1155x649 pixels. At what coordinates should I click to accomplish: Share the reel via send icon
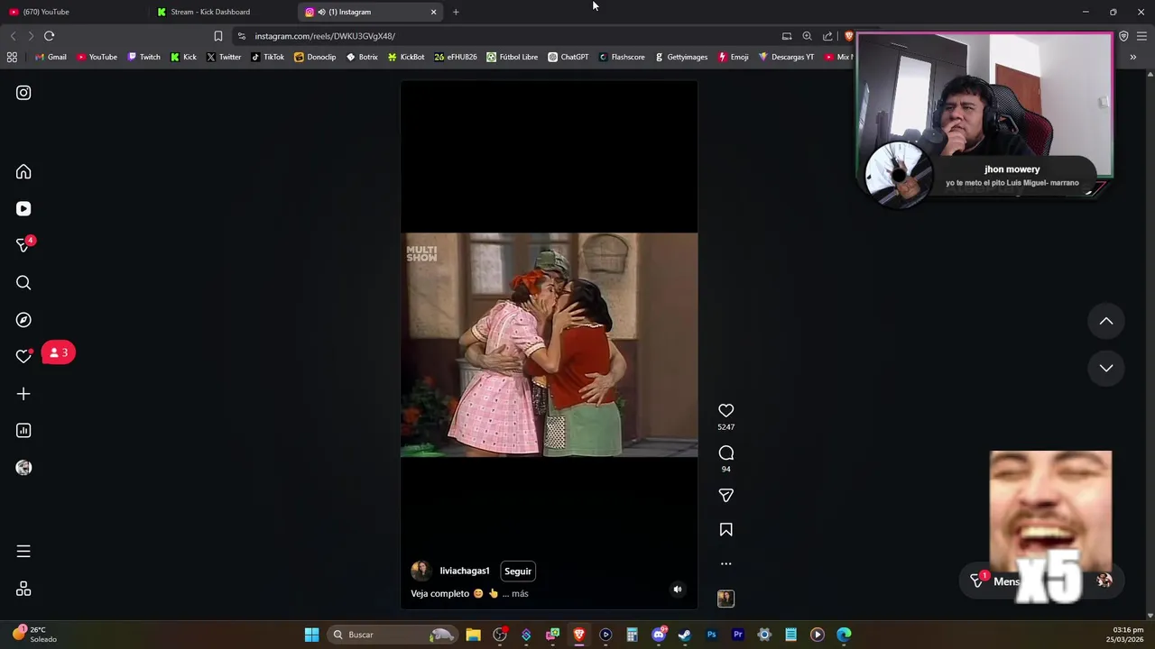click(x=725, y=496)
